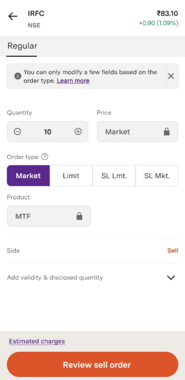Open the Estimated charges link
The width and height of the screenshot is (185, 380).
click(37, 341)
